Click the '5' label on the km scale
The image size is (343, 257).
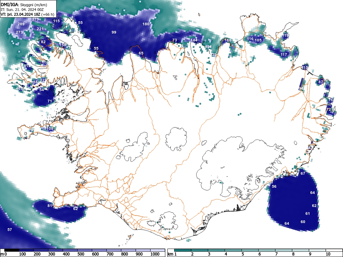coord(243,254)
